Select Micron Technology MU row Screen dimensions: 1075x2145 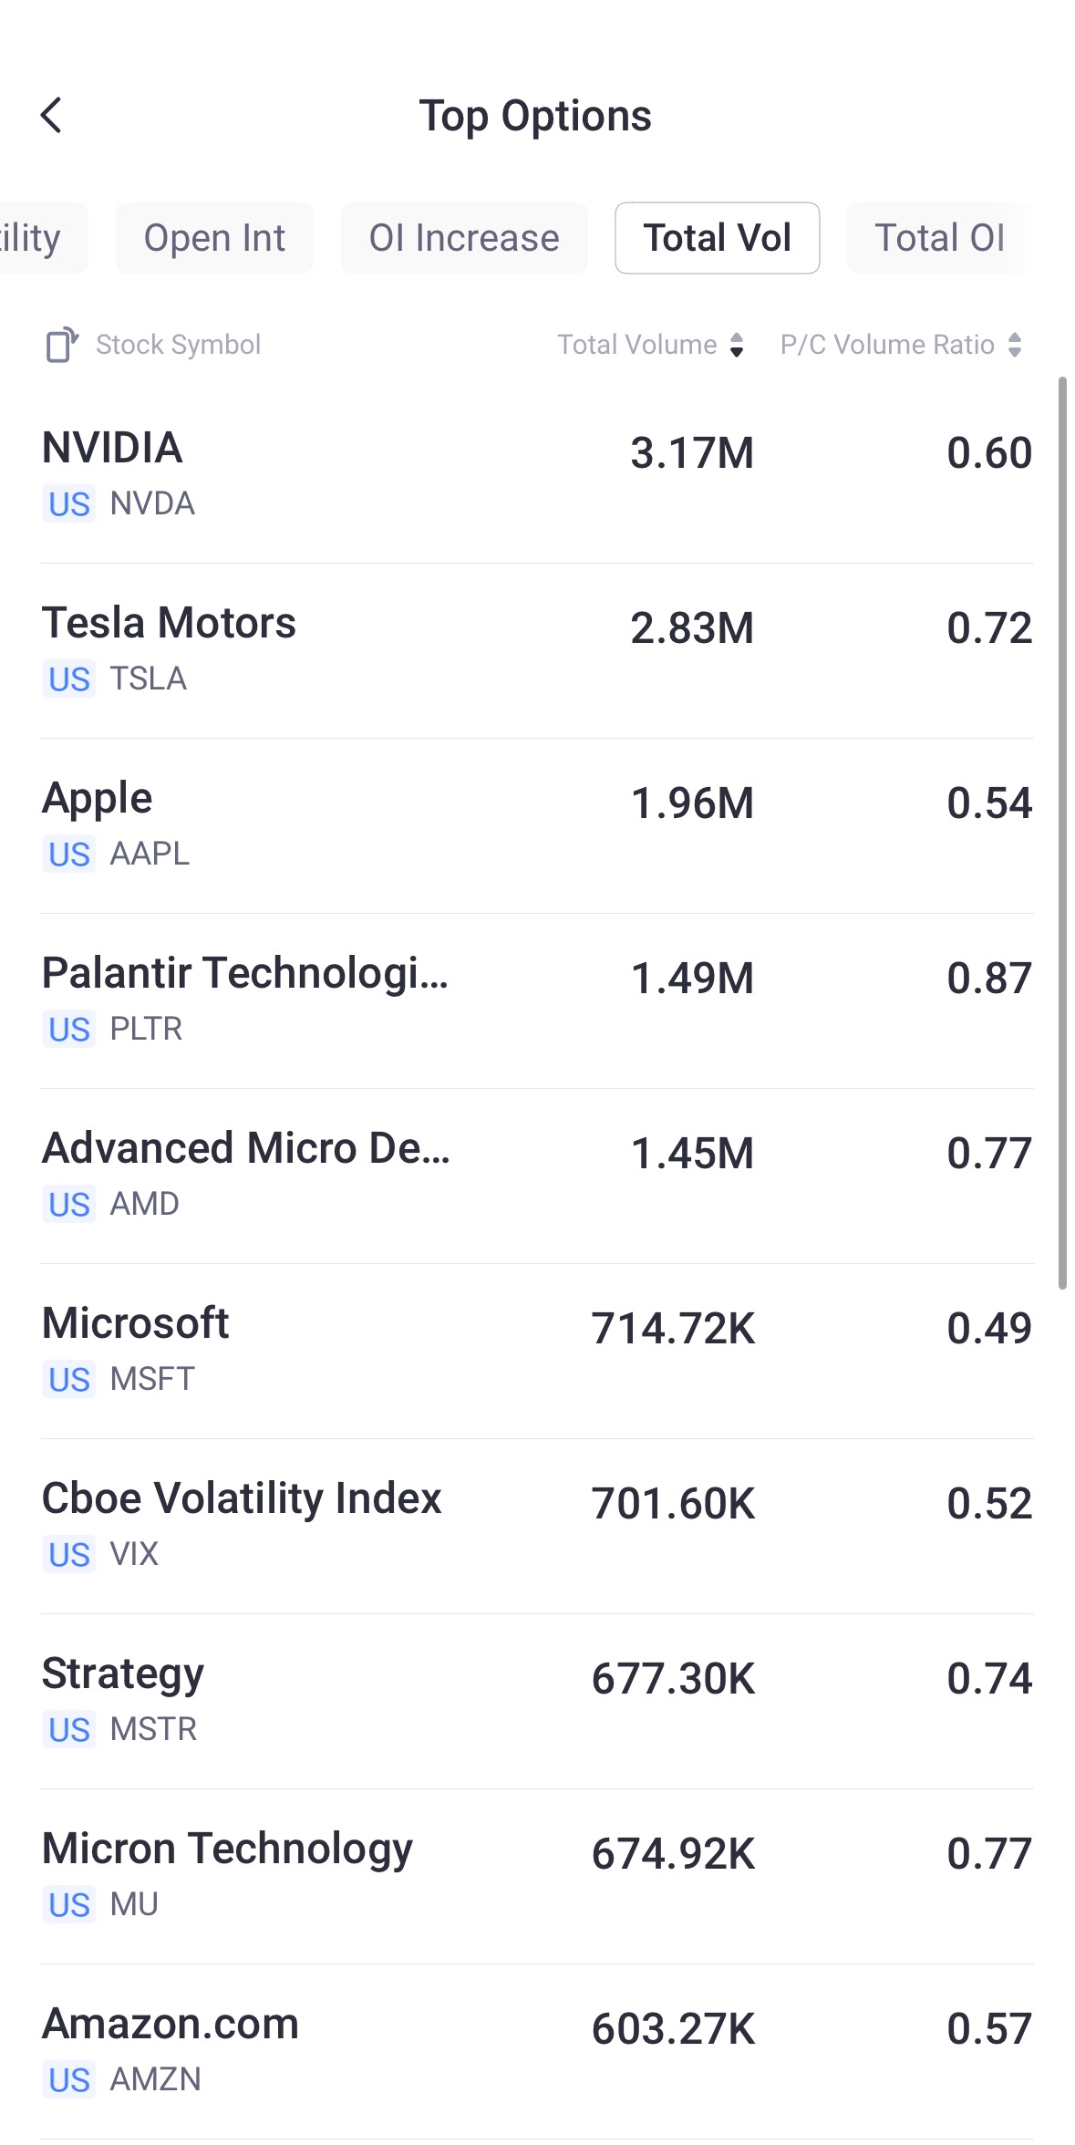[x=537, y=1875]
